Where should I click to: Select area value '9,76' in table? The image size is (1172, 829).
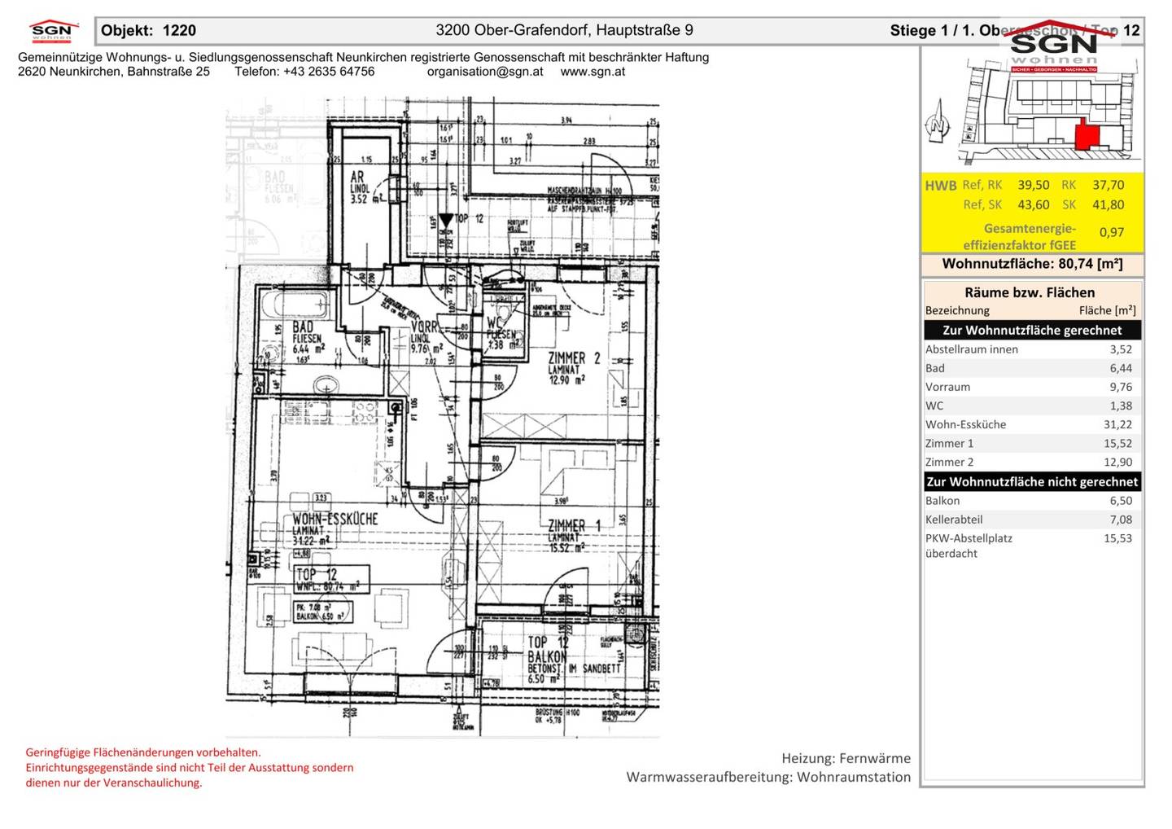tap(1121, 387)
